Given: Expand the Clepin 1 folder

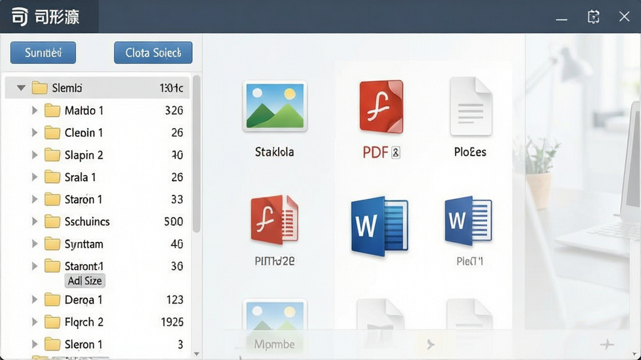Looking at the screenshot, I should [x=35, y=132].
